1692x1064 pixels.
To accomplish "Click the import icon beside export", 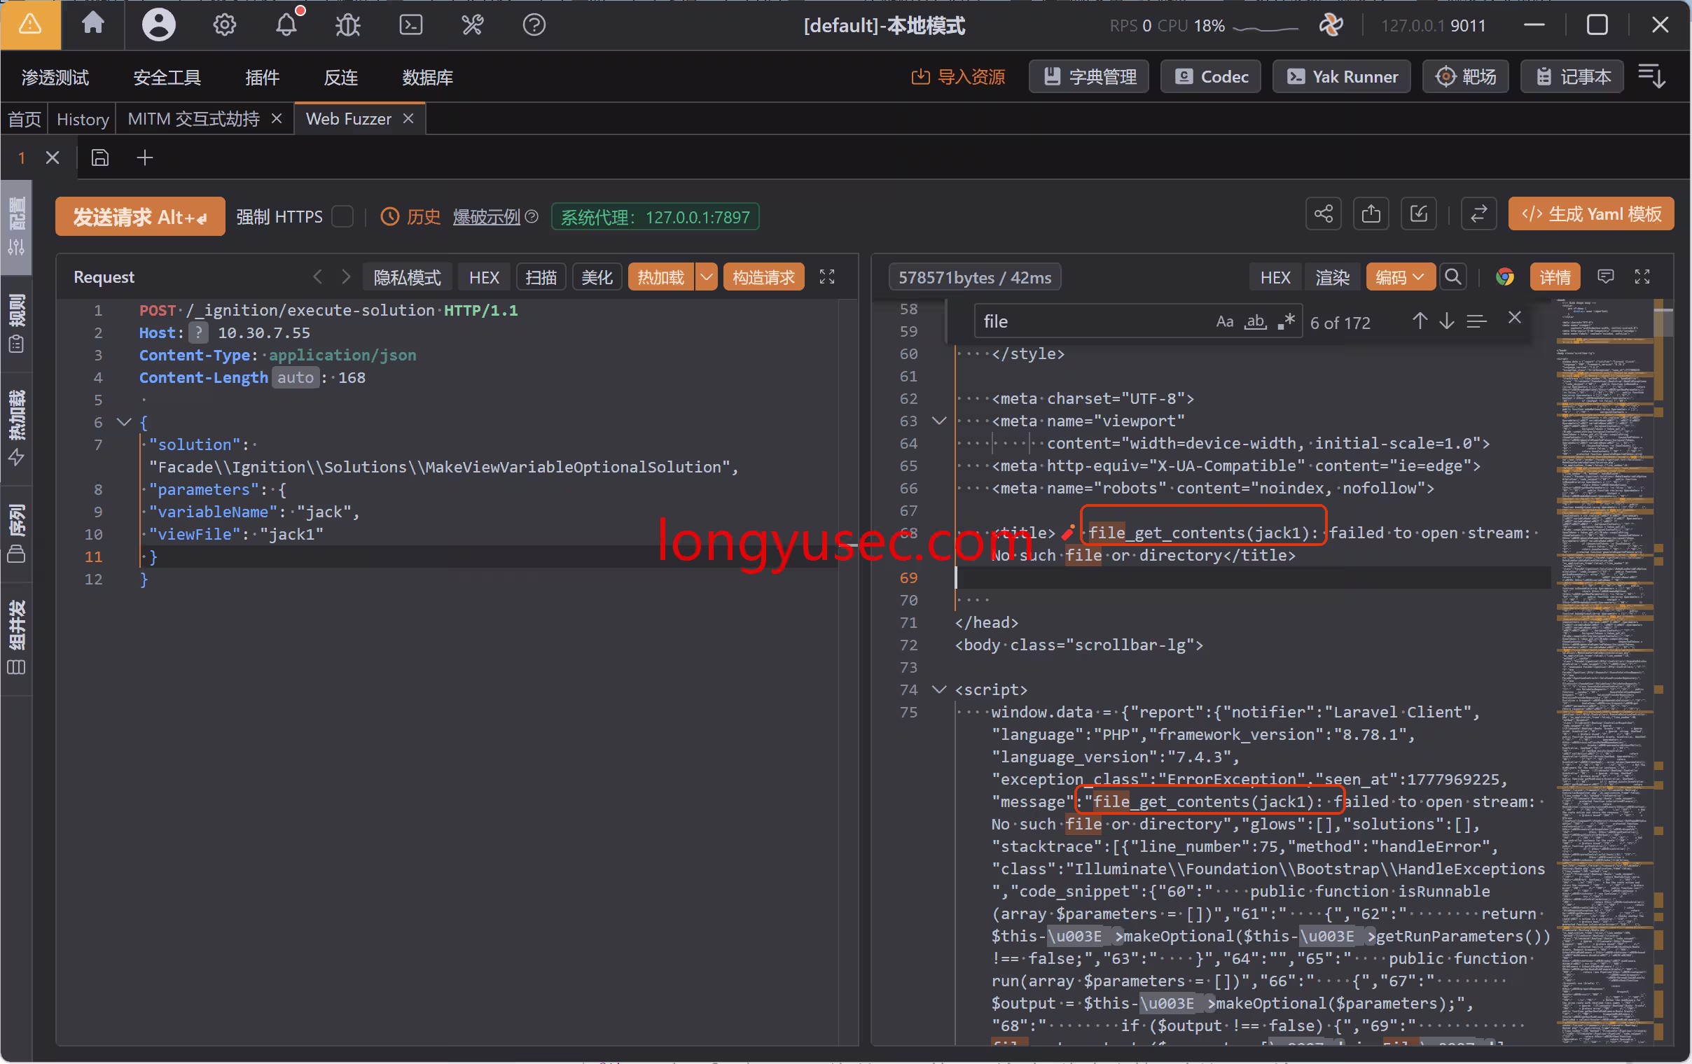I will [x=1419, y=214].
